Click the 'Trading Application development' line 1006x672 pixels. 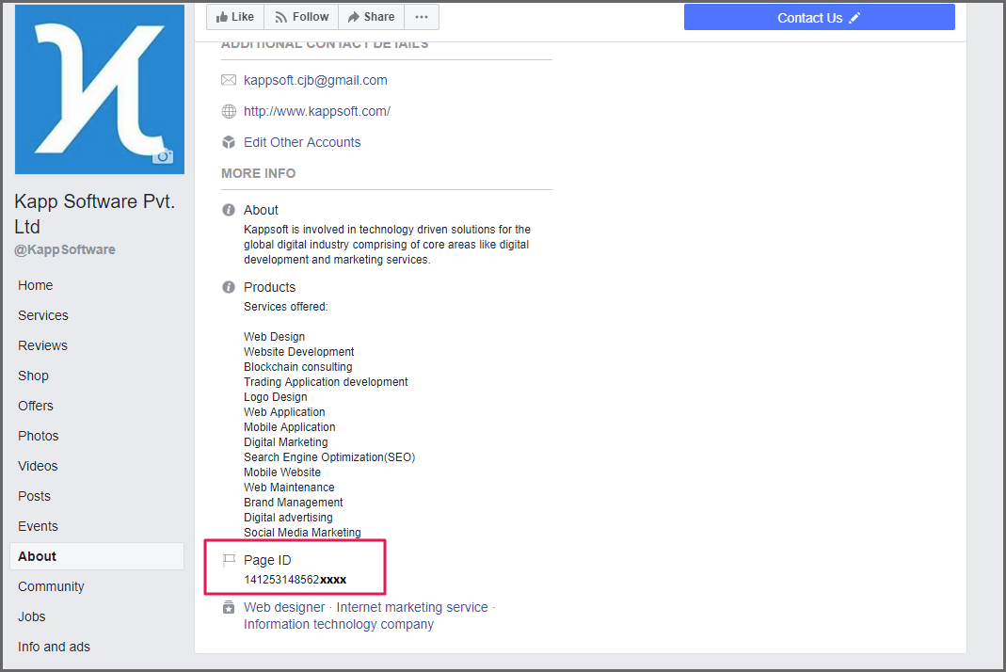pyautogui.click(x=326, y=382)
